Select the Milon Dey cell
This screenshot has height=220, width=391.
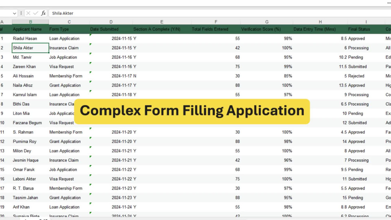pos(30,151)
